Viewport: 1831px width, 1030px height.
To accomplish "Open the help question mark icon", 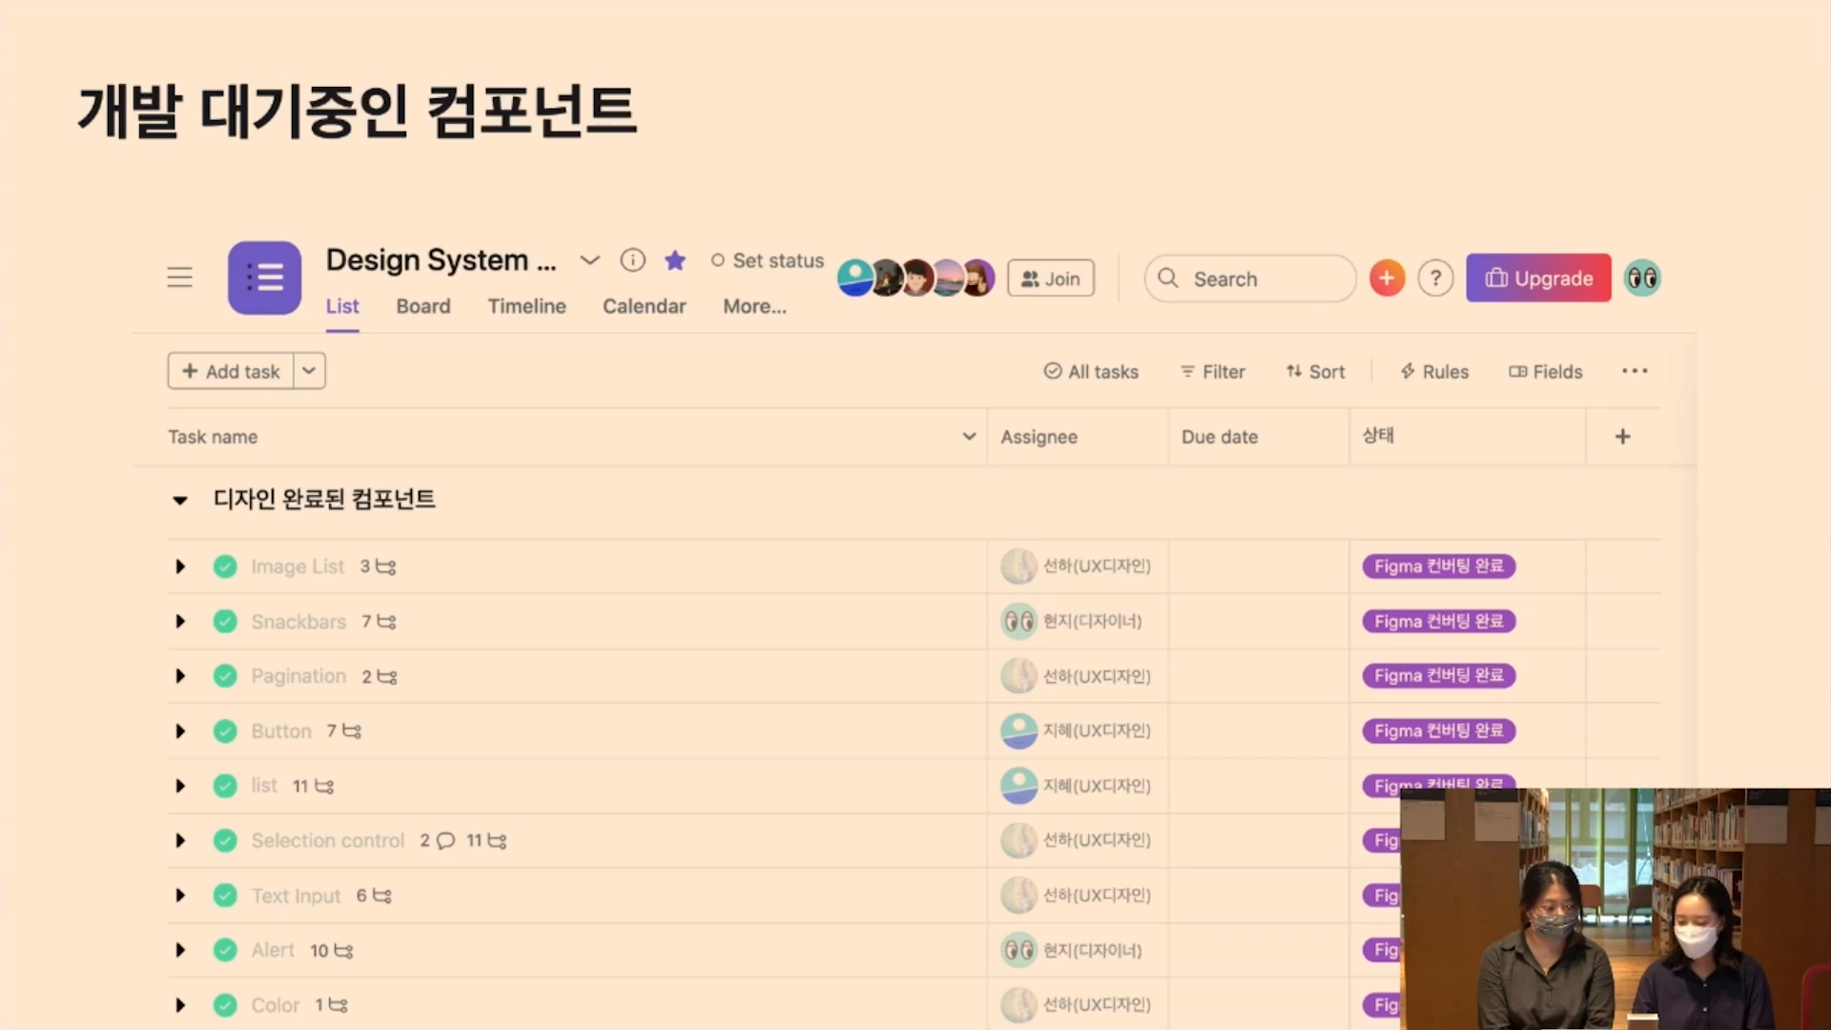I will click(x=1435, y=278).
